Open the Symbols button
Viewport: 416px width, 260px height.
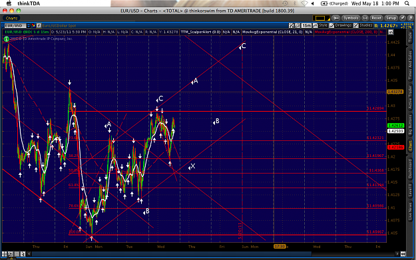[351, 18]
